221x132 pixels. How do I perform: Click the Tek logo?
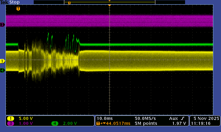click(x=4, y=2)
